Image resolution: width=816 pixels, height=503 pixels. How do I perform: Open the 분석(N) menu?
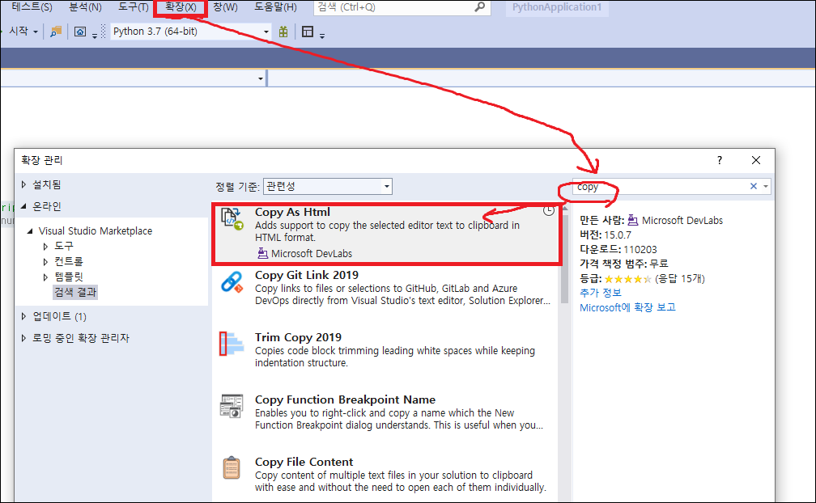[x=85, y=7]
